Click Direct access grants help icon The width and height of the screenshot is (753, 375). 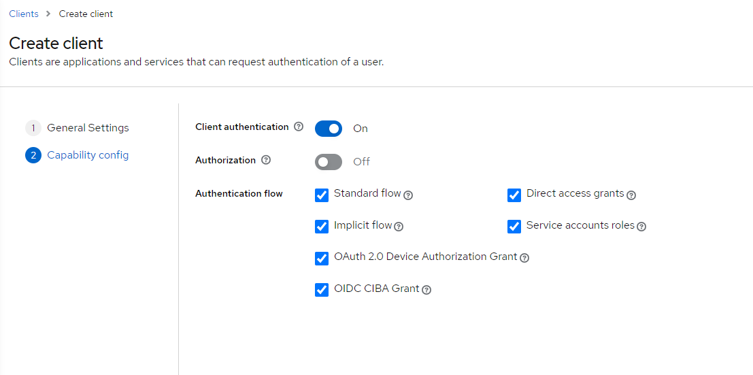631,195
